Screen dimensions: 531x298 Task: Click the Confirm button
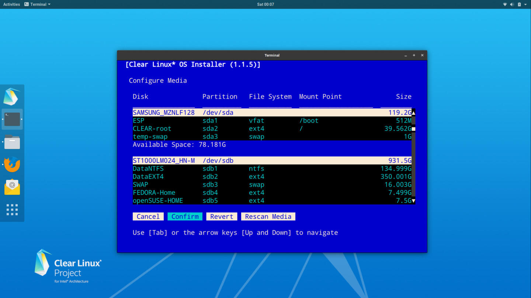[x=185, y=216]
